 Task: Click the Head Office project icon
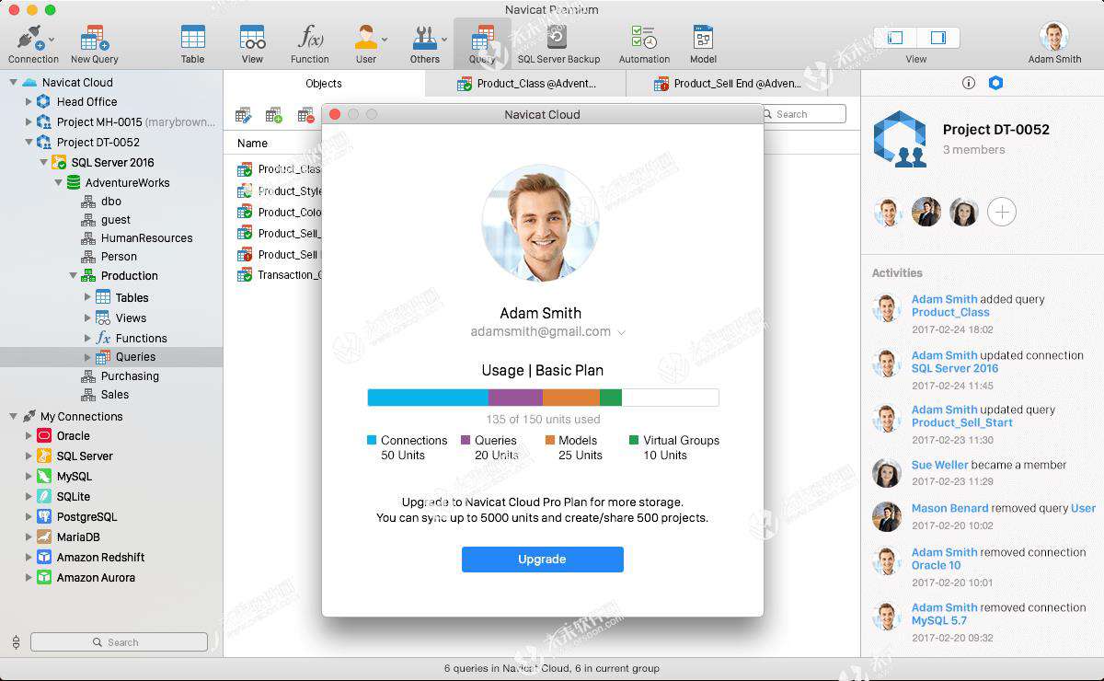coord(43,102)
